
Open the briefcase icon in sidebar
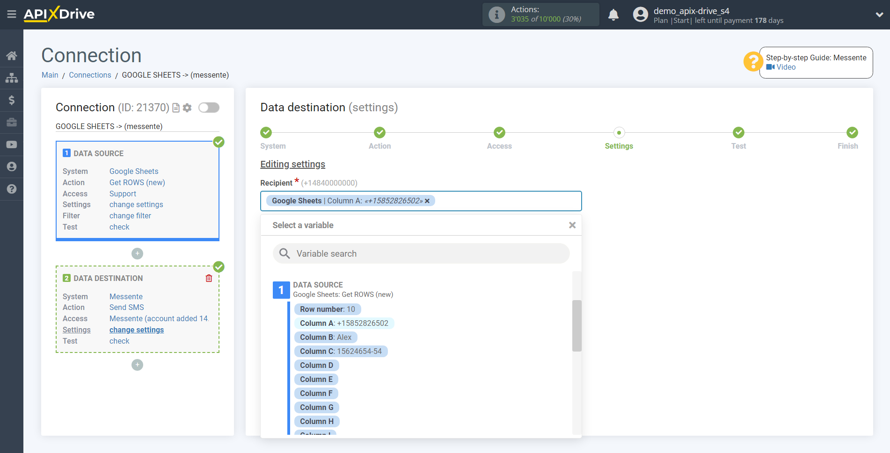pos(12,122)
